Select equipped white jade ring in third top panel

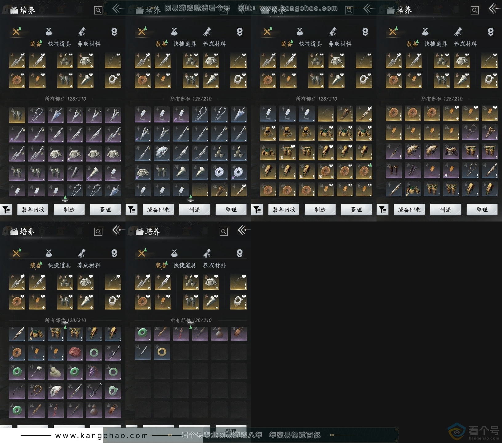[x=364, y=80]
